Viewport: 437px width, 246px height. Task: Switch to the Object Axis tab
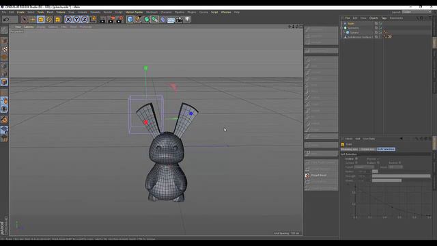367,150
